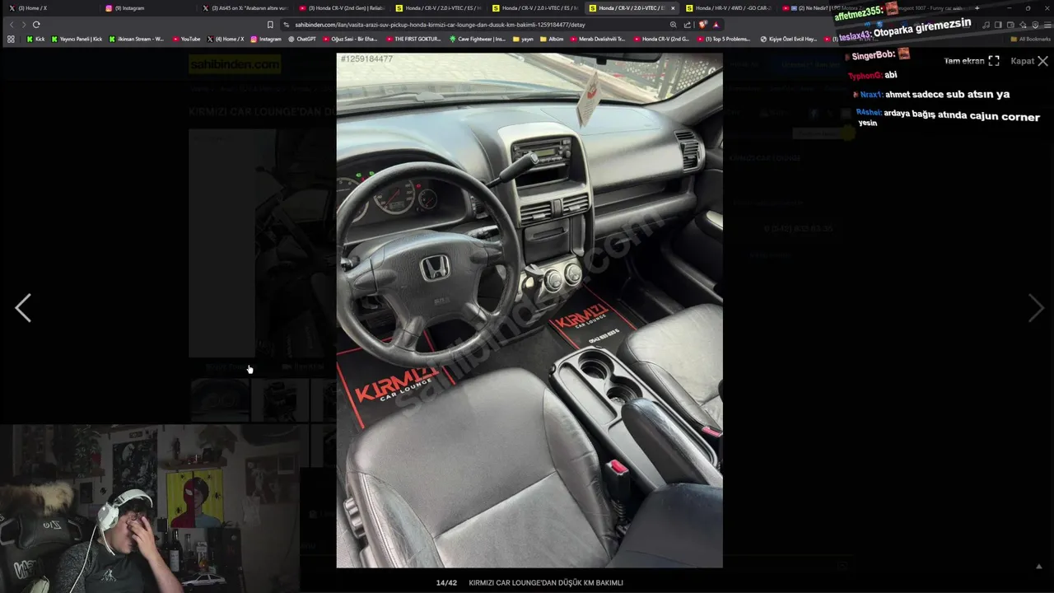Screen dimensions: 1054x593
Task: Click the Brave Rewards triangle icon
Action: pyautogui.click(x=716, y=25)
